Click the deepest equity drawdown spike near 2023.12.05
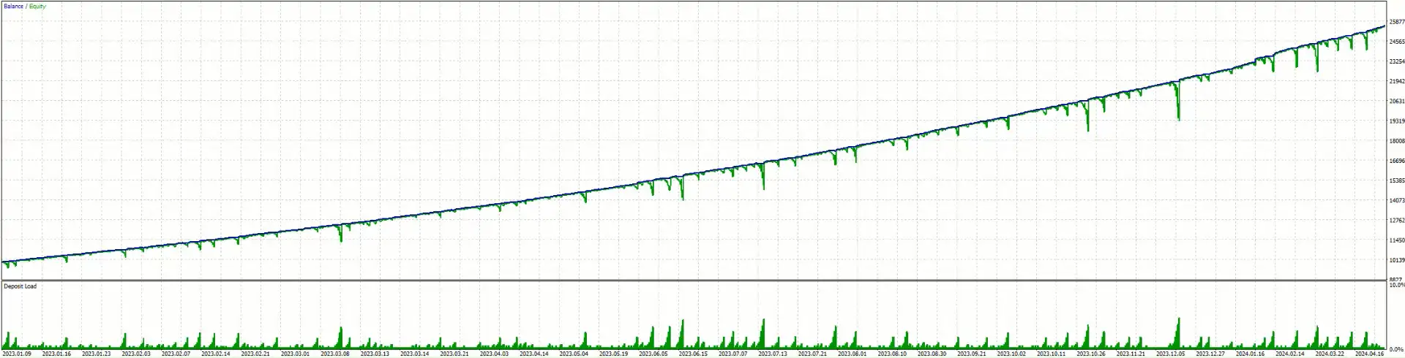Viewport: 1405px width, 358px height. 1178,117
